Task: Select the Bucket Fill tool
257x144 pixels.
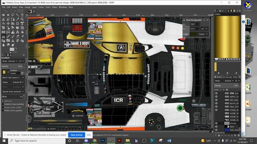Action: [22, 32]
